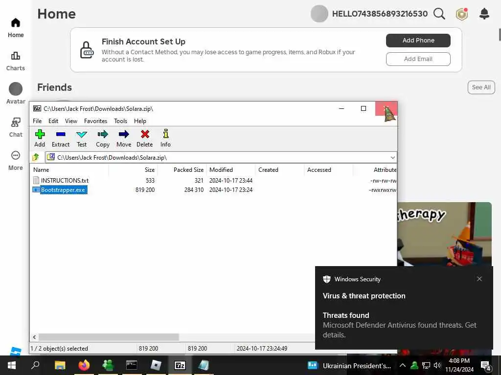
Task: Open Windows Start menu
Action: [x=12, y=365]
